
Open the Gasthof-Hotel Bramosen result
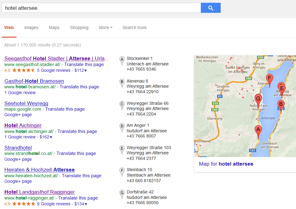(34, 81)
